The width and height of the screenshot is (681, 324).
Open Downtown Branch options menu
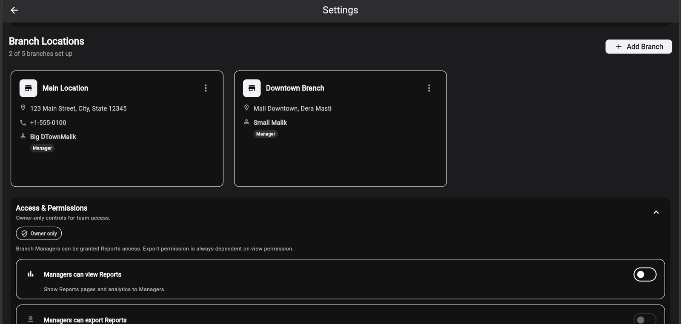[x=429, y=88]
